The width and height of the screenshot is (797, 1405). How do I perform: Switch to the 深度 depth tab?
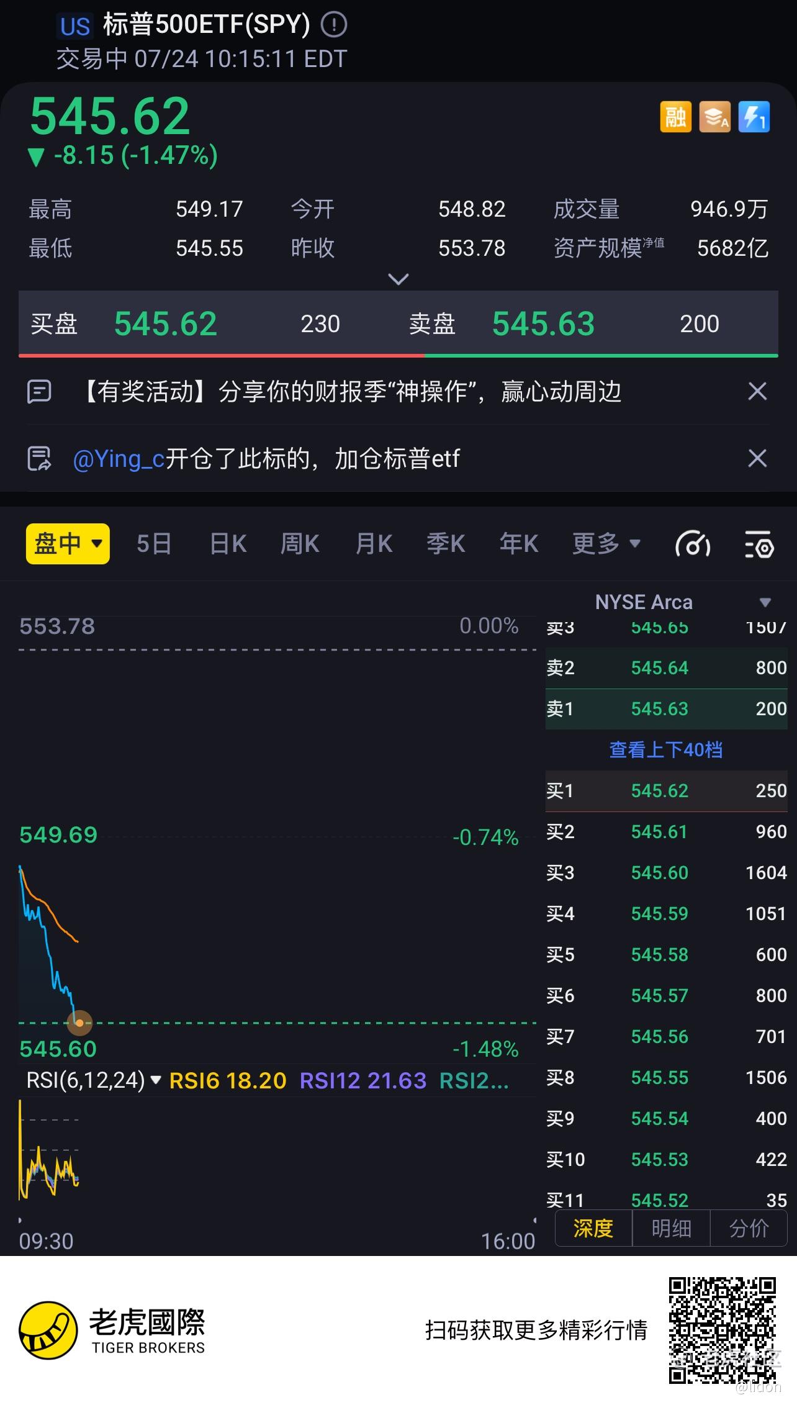593,1229
